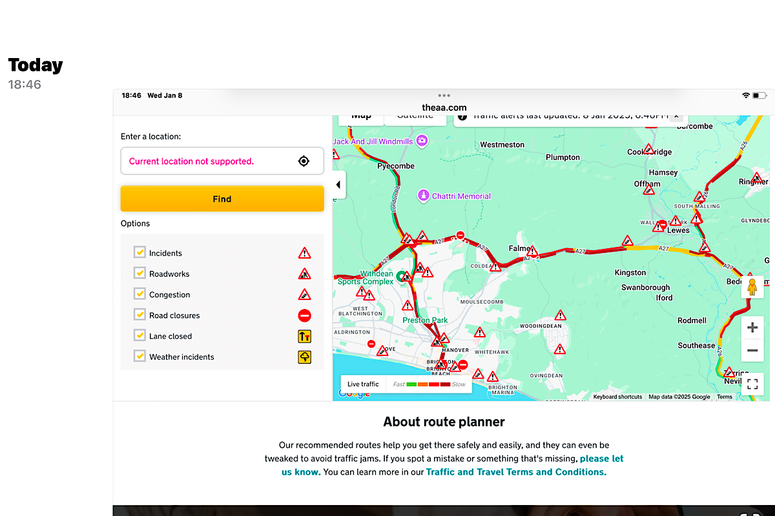Click the Swanborough place label
Viewport: 775px width, 516px height.
pyautogui.click(x=645, y=288)
